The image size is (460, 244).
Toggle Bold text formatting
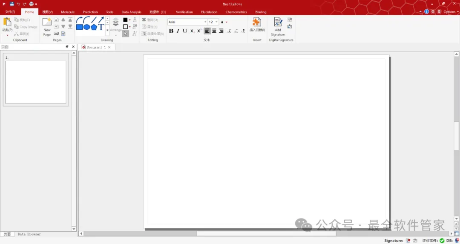tap(171, 31)
